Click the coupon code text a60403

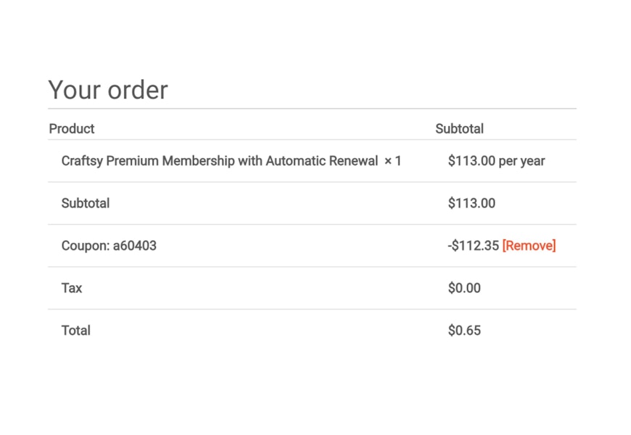click(135, 246)
